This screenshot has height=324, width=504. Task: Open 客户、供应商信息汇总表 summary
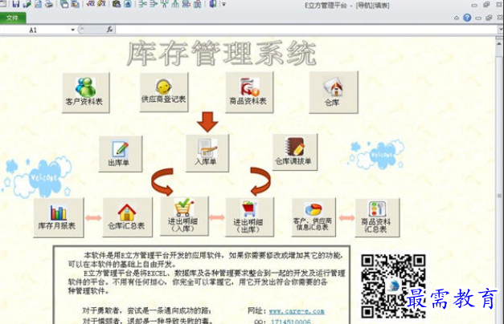point(313,217)
